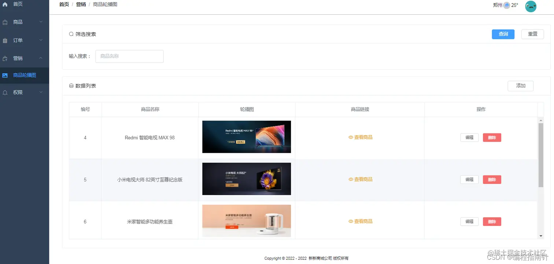554x264 pixels.
Task: Expand the 订单 sidebar menu chevron
Action: coord(41,40)
